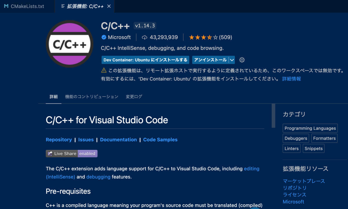Open the Code Samples link
Image resolution: width=348 pixels, height=209 pixels.
[x=160, y=140]
